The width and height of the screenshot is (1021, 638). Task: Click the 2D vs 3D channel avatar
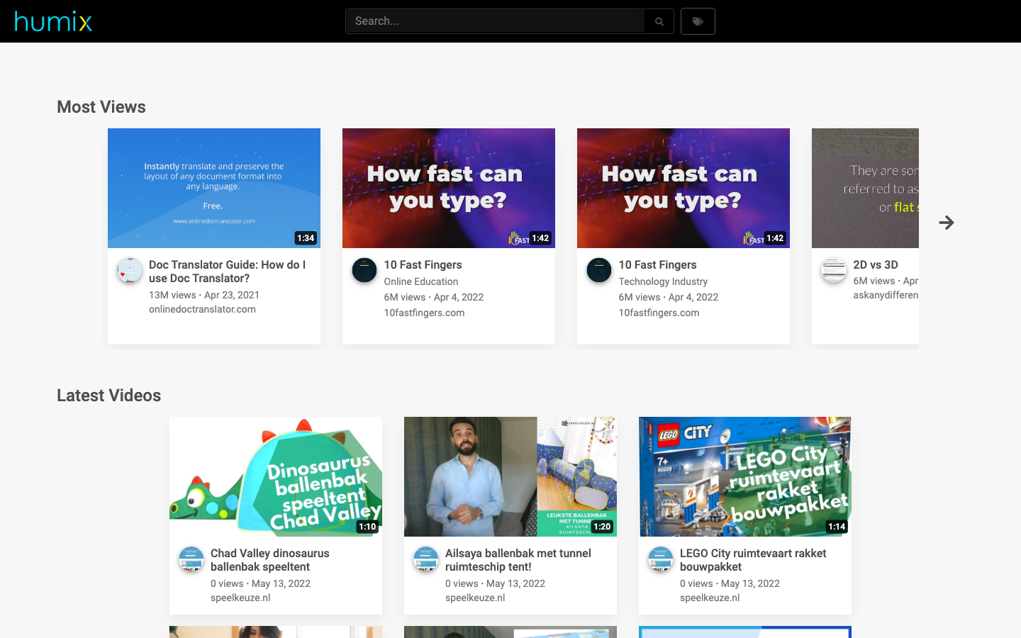point(834,270)
